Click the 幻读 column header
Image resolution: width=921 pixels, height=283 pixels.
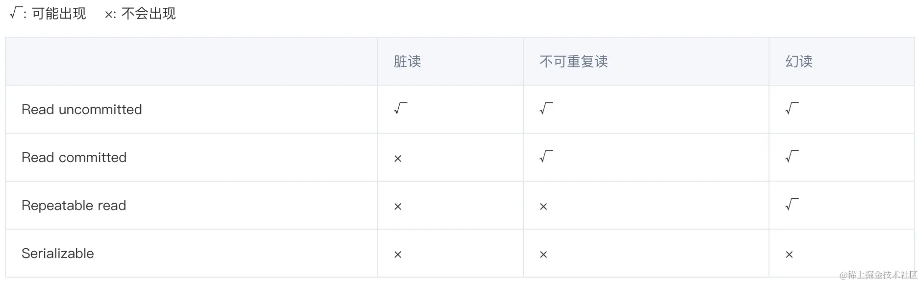pyautogui.click(x=798, y=61)
